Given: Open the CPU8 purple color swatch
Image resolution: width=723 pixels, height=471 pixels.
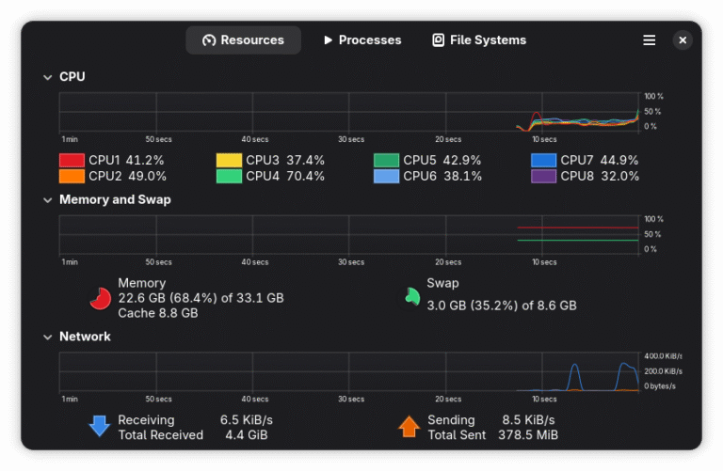Looking at the screenshot, I should (543, 176).
